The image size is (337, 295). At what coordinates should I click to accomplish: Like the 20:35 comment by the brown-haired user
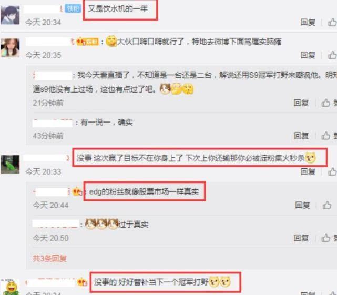click(x=332, y=55)
